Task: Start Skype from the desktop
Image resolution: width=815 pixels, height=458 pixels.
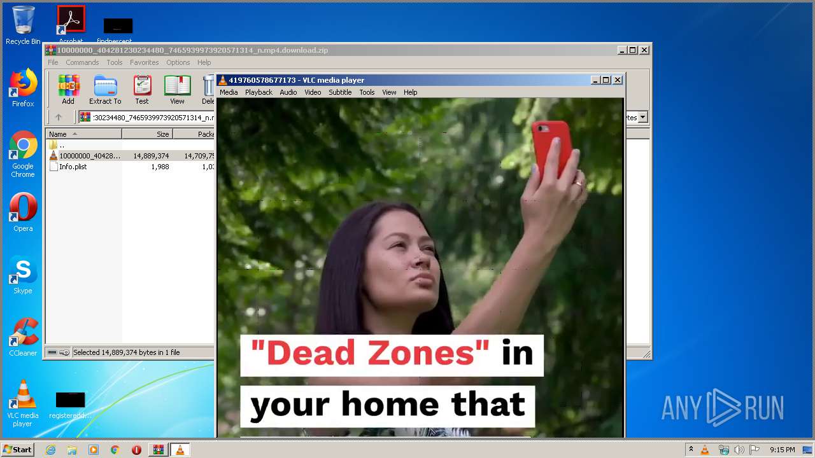Action: coord(23,275)
